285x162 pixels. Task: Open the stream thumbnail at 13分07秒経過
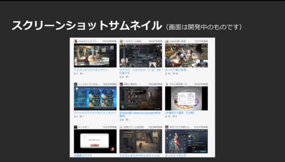141,55
